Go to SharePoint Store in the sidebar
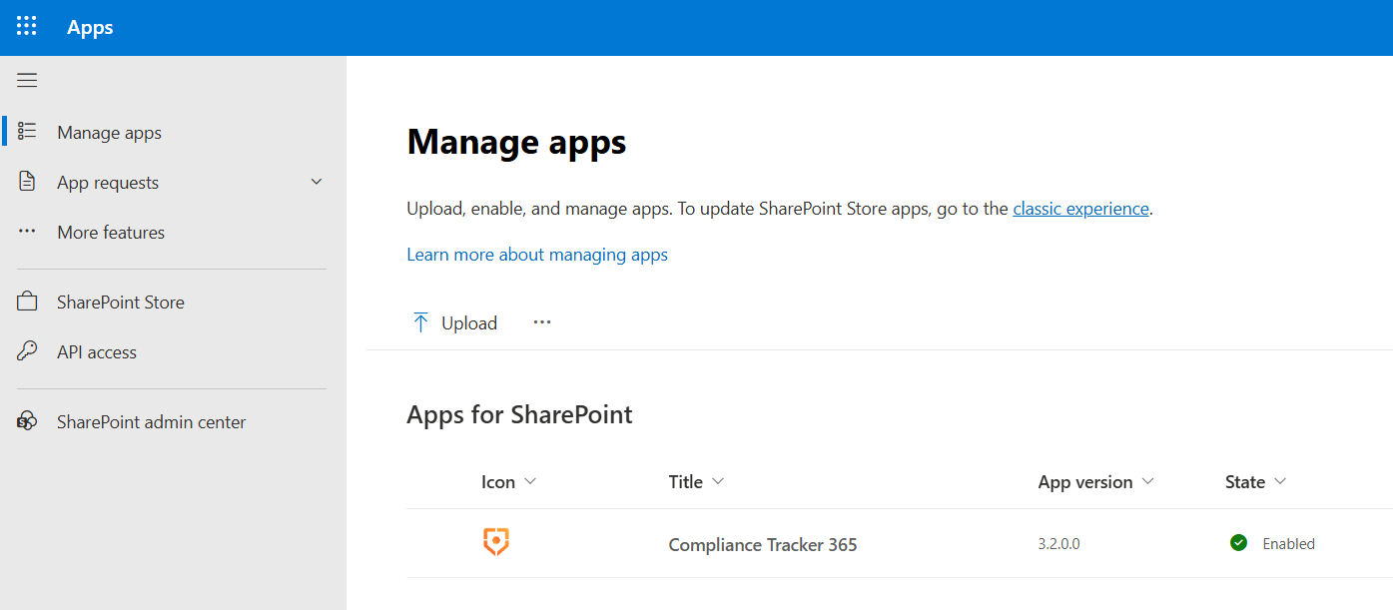Image resolution: width=1393 pixels, height=610 pixels. (121, 302)
